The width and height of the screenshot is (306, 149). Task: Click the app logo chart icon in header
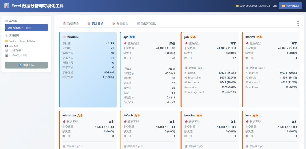pos(7,6)
